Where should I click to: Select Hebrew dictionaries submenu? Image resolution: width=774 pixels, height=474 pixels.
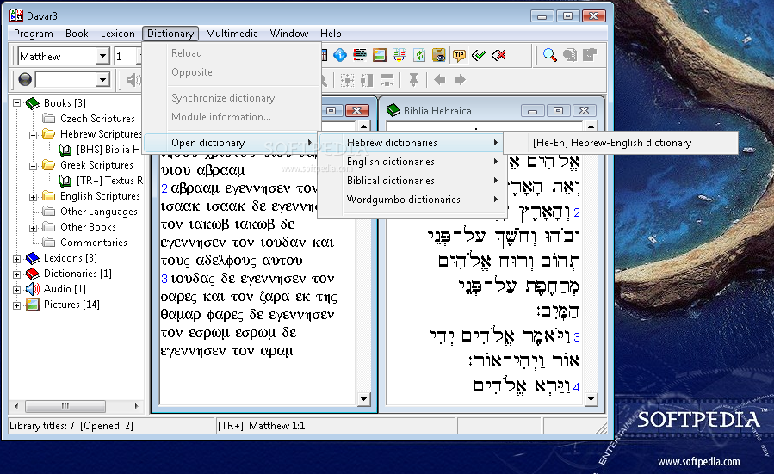[x=412, y=143]
